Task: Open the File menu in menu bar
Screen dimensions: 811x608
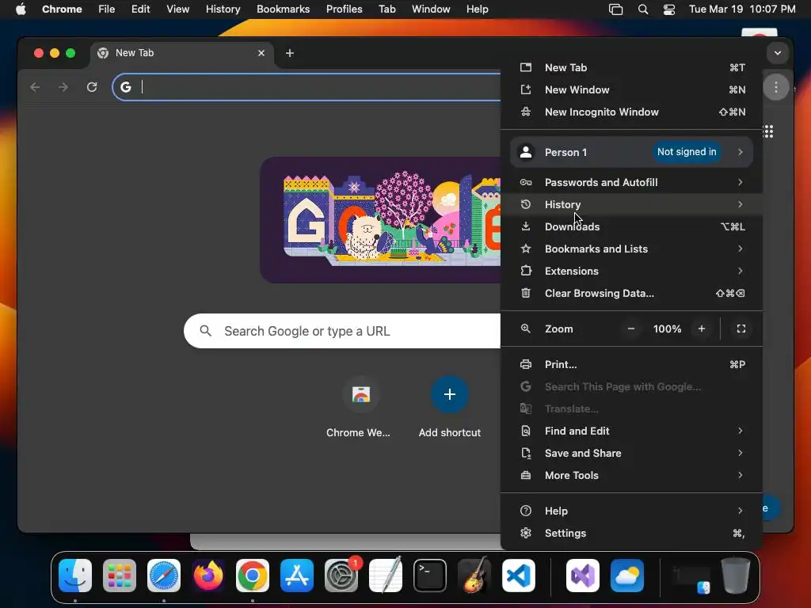Action: [107, 9]
